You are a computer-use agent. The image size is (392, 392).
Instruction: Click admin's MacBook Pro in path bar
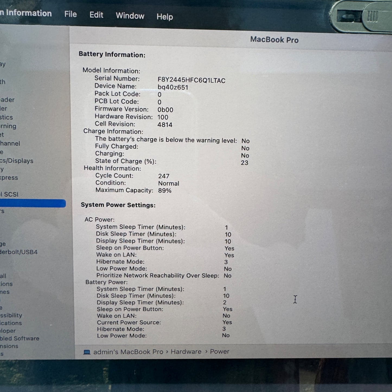coord(128,352)
